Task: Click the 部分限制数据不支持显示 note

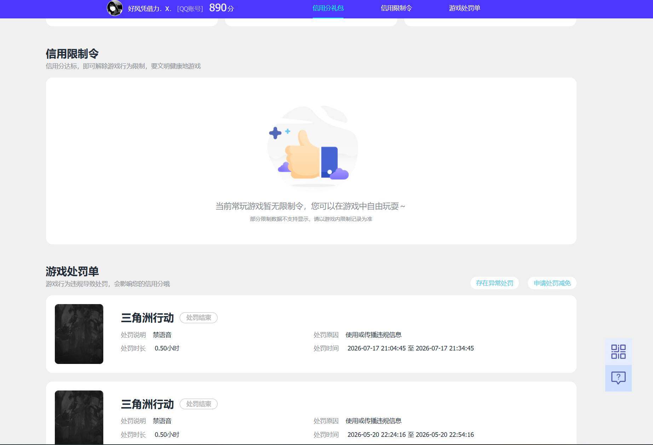Action: 311,219
